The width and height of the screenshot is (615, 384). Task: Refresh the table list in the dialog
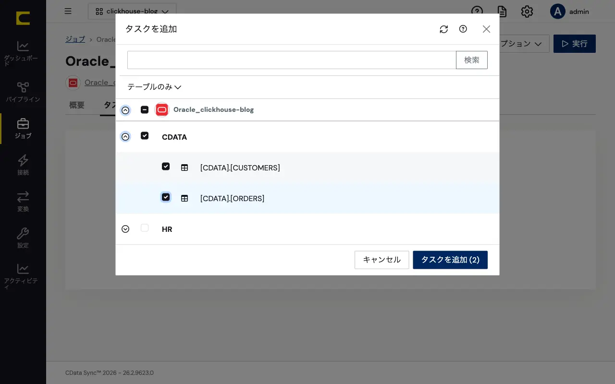pyautogui.click(x=444, y=29)
